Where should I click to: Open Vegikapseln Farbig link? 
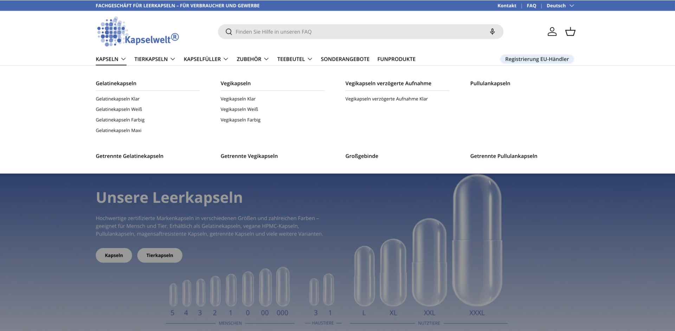[x=240, y=120]
